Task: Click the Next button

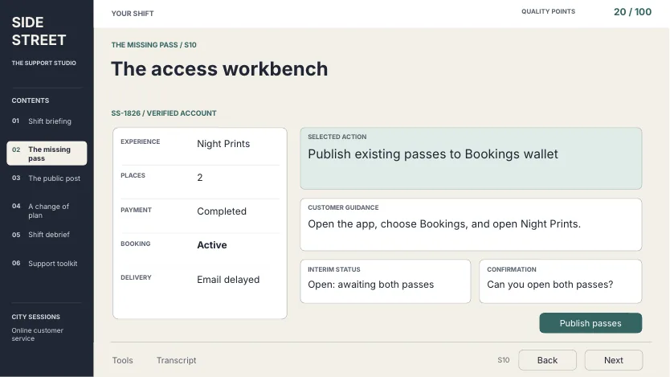Action: 614,360
